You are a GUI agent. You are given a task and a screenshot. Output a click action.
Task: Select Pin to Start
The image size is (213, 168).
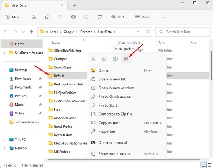click(127, 105)
